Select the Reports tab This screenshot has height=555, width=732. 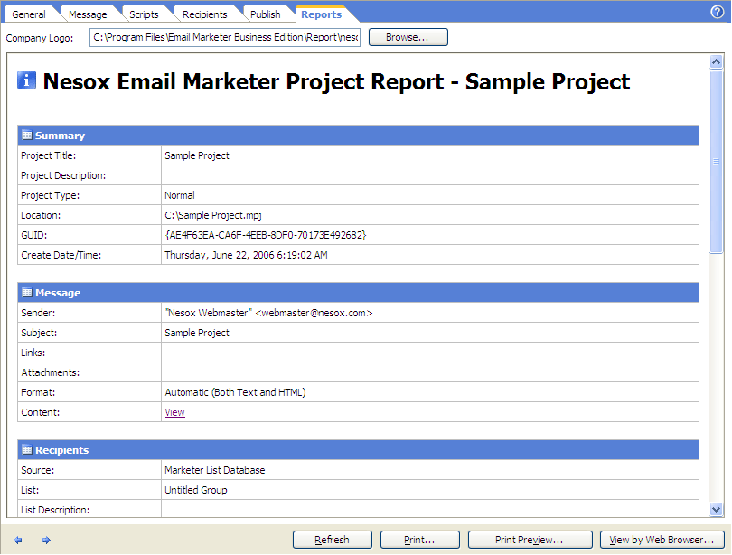[x=321, y=14]
